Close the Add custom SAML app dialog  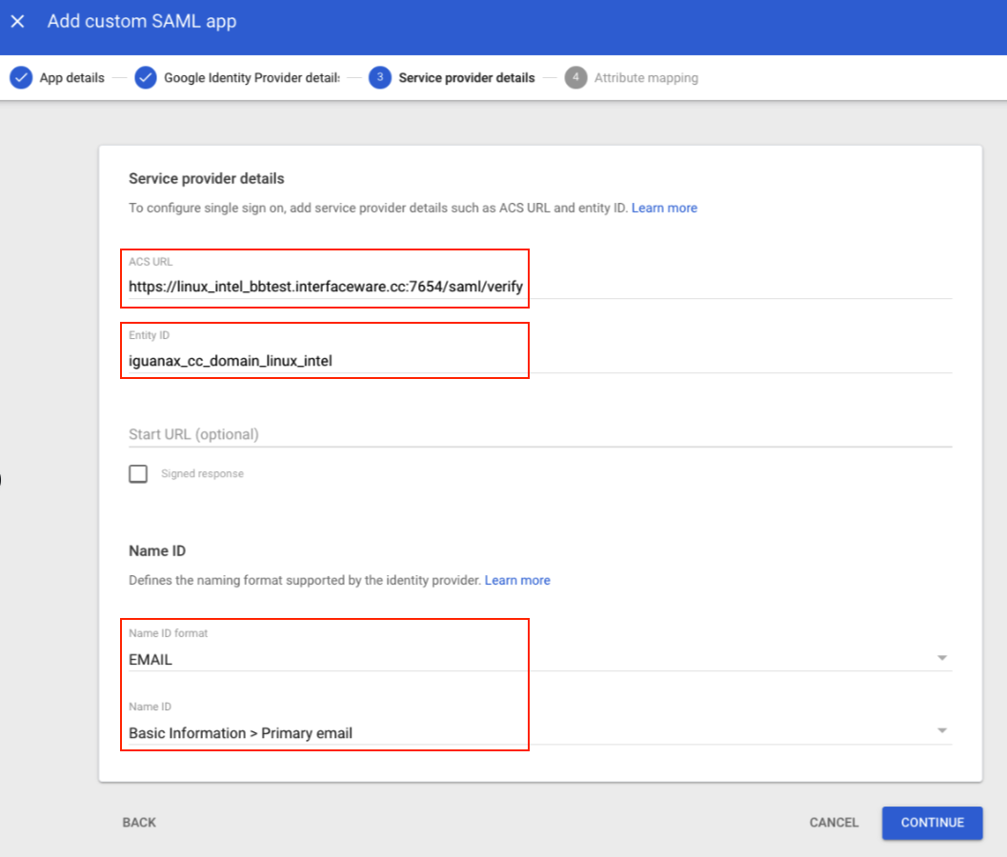pyautogui.click(x=18, y=22)
